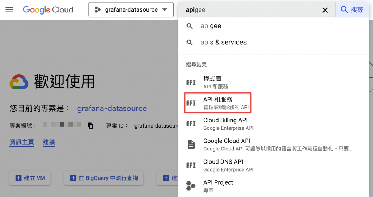Screen dimensions: 373x197
Task: Open the grafana-datasource project selector dropdown
Action: 131,10
